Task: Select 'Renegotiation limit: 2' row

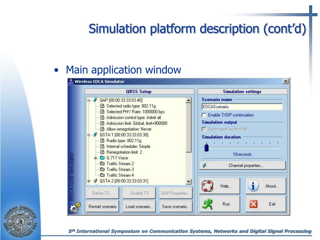Action: (x=124, y=152)
